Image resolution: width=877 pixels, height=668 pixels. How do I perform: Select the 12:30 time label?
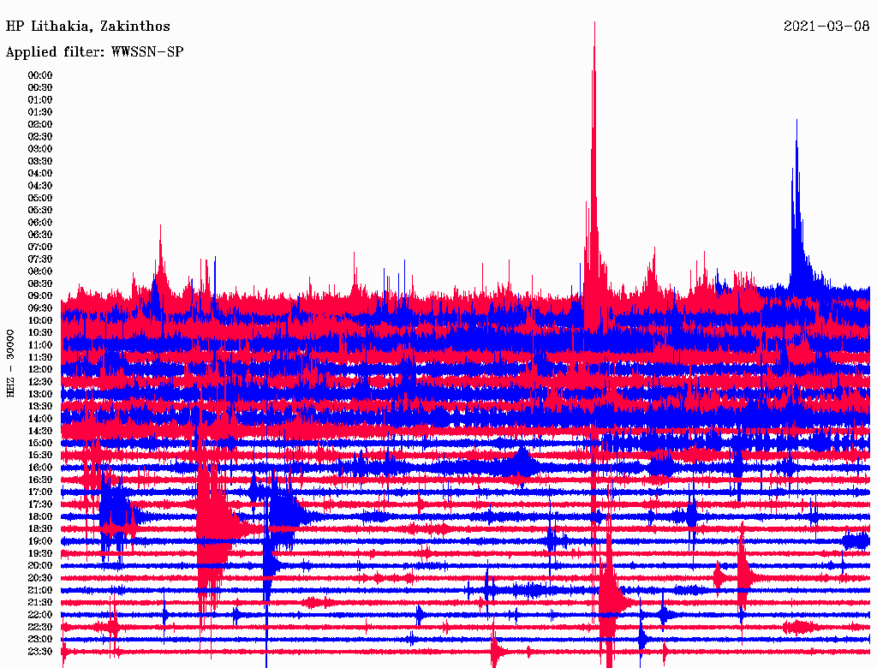coord(40,382)
